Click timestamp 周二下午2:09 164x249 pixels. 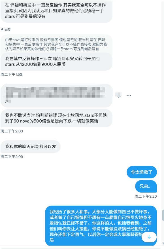[x=12, y=157]
